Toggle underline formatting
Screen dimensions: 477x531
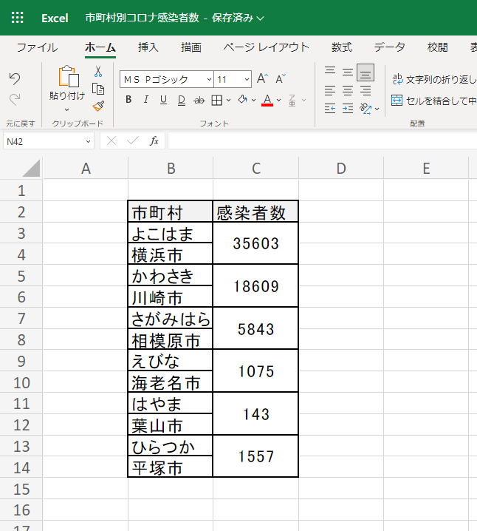pyautogui.click(x=162, y=100)
